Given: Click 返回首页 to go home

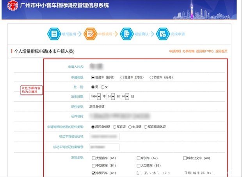Looking at the screenshot, I should (x=221, y=51).
